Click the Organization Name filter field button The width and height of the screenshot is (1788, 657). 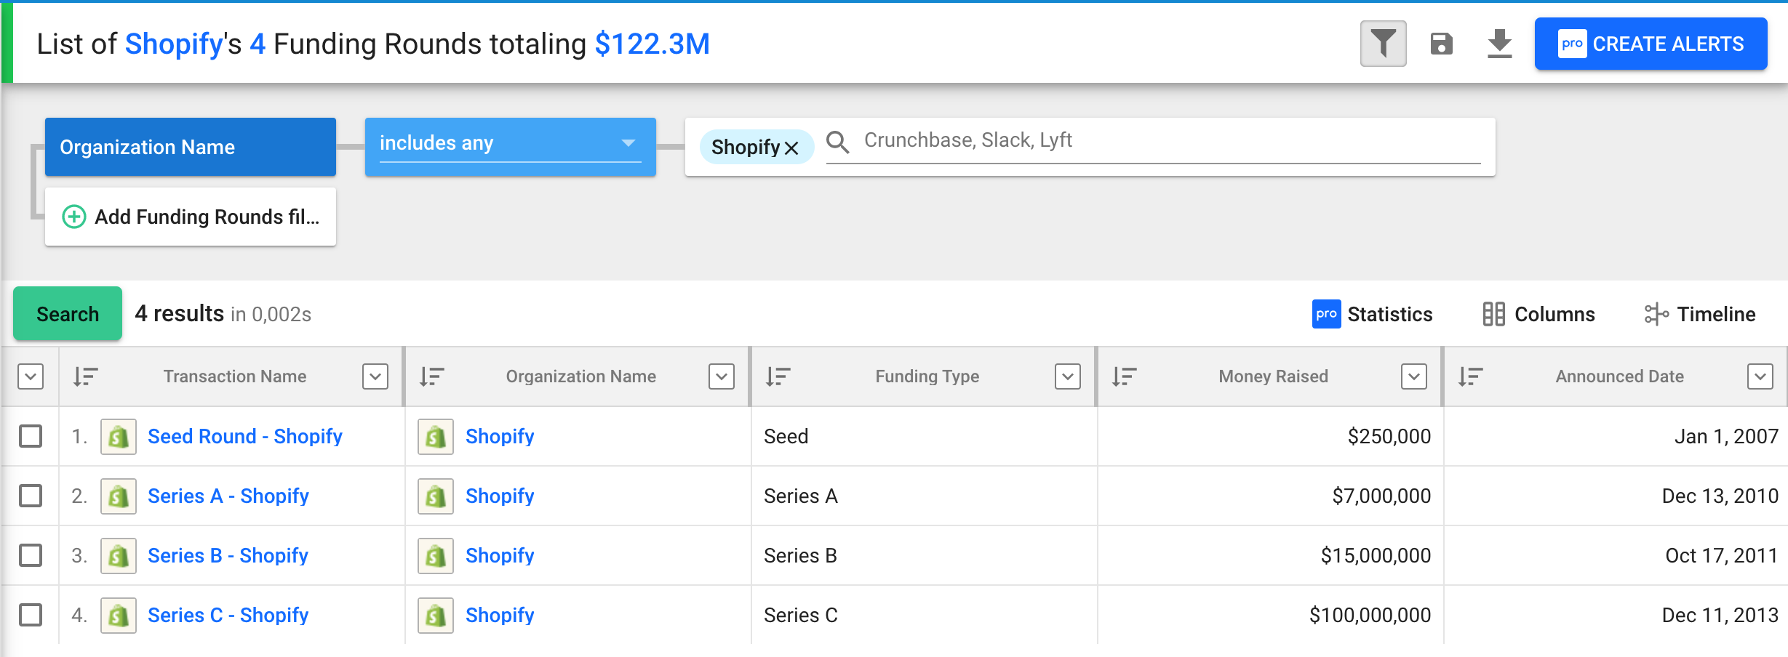click(191, 147)
